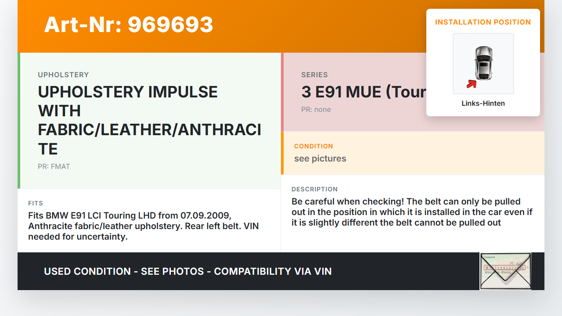Click the small Upholstery section label
The image size is (562, 316).
pyautogui.click(x=63, y=75)
